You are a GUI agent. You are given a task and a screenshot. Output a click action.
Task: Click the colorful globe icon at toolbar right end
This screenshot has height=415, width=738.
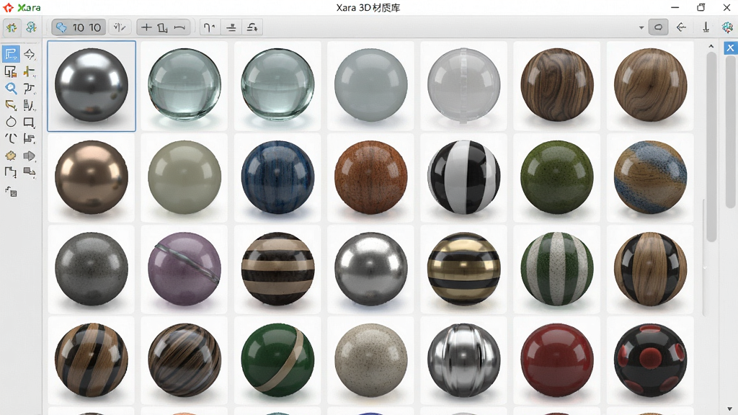click(727, 27)
